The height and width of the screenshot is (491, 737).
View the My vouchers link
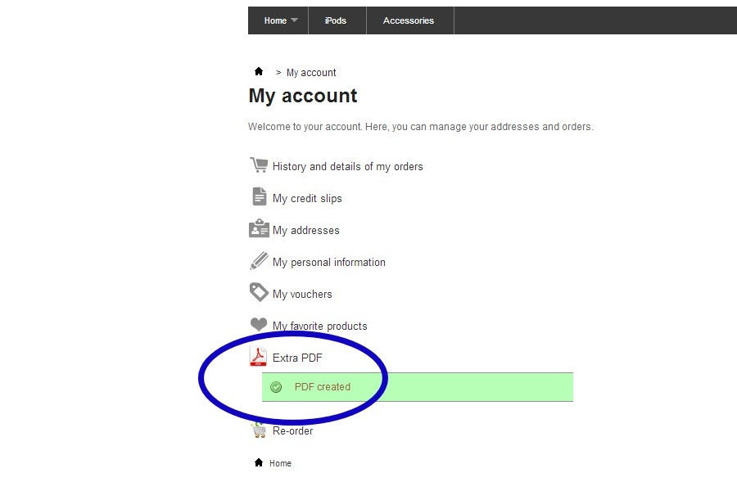[302, 294]
